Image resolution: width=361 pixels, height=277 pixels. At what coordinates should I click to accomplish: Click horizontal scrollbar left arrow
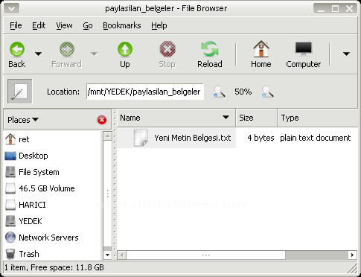pos(121,255)
